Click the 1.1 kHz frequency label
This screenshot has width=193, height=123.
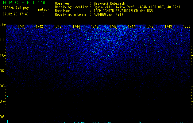2,40
